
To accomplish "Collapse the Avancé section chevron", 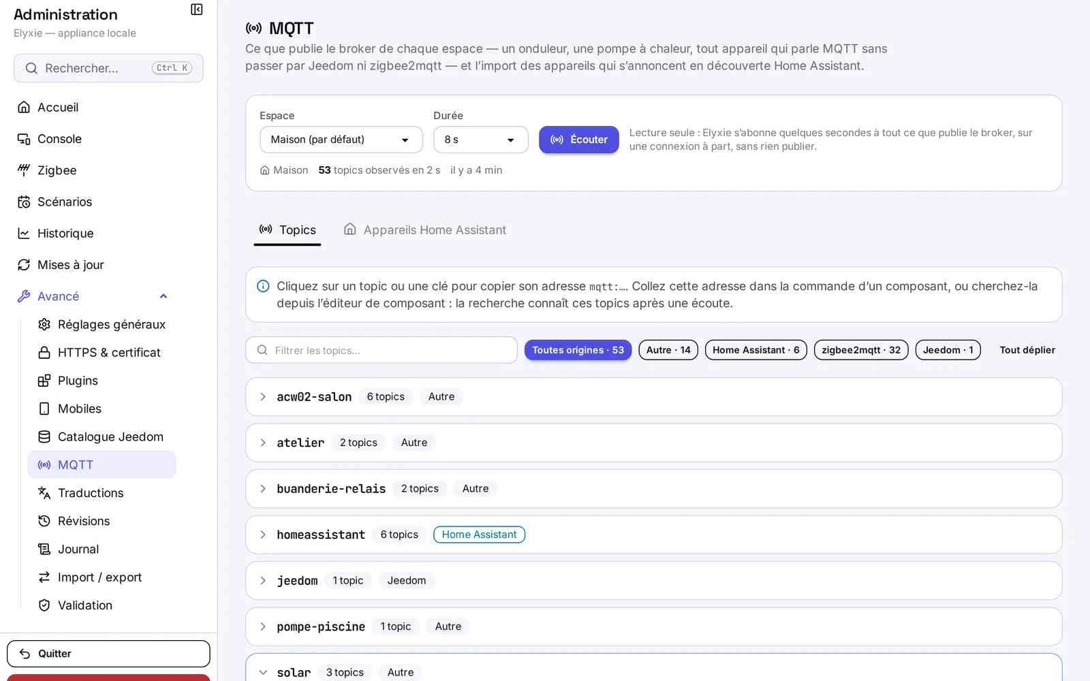I will [163, 296].
